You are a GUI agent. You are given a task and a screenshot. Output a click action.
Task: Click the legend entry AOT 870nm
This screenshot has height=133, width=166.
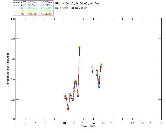click(33, 11)
